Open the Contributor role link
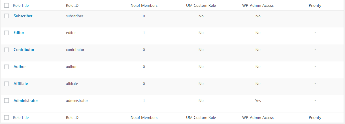 pos(24,50)
